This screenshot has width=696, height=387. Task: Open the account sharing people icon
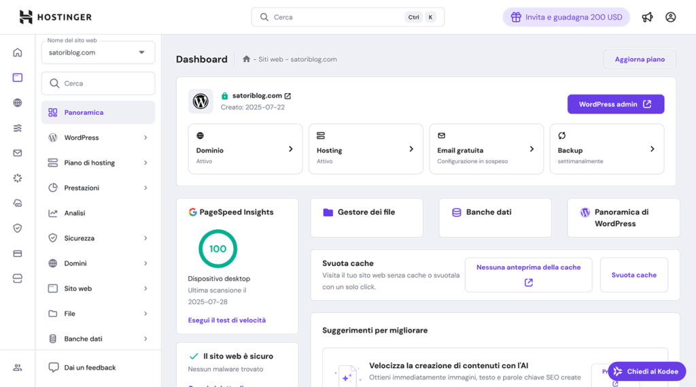click(17, 367)
